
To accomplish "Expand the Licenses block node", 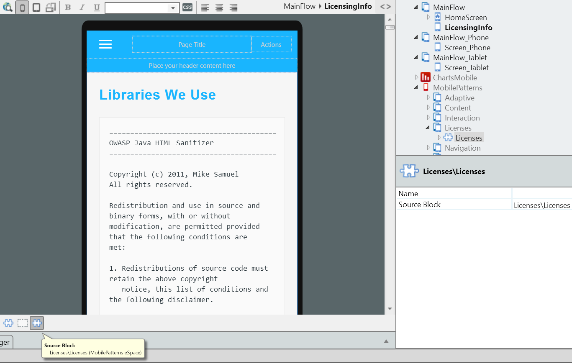I will [439, 138].
